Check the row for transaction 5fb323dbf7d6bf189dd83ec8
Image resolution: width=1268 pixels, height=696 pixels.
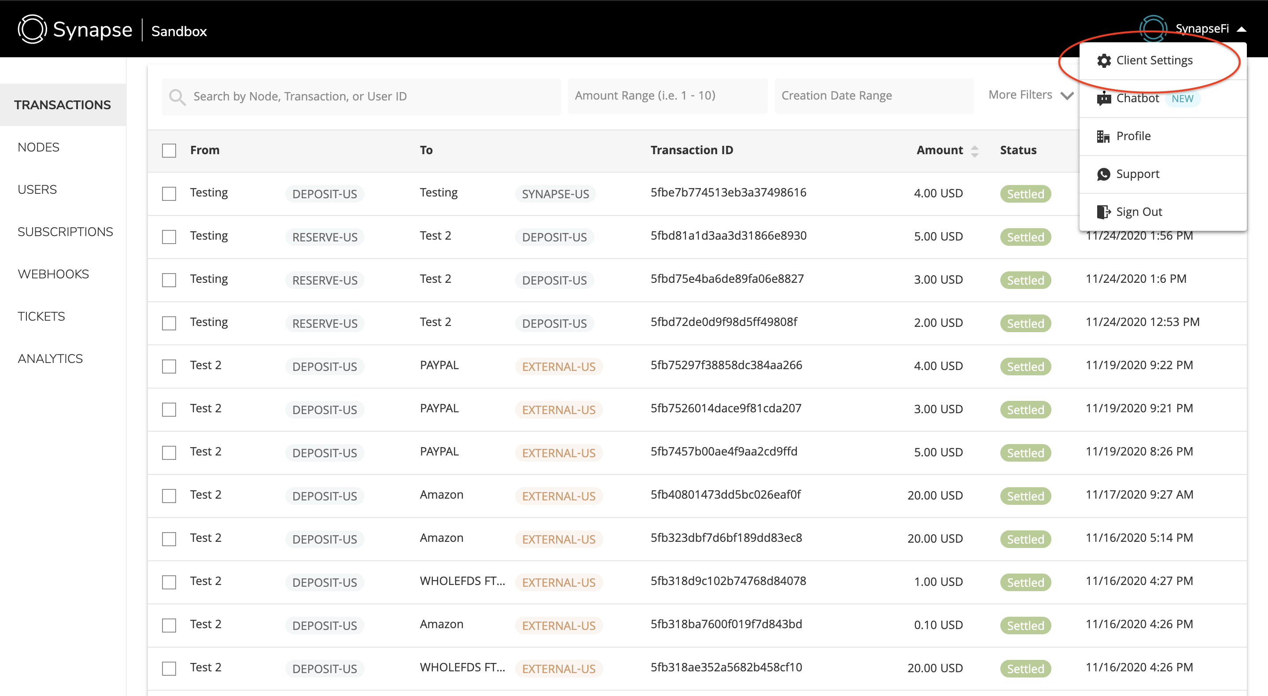click(x=169, y=539)
